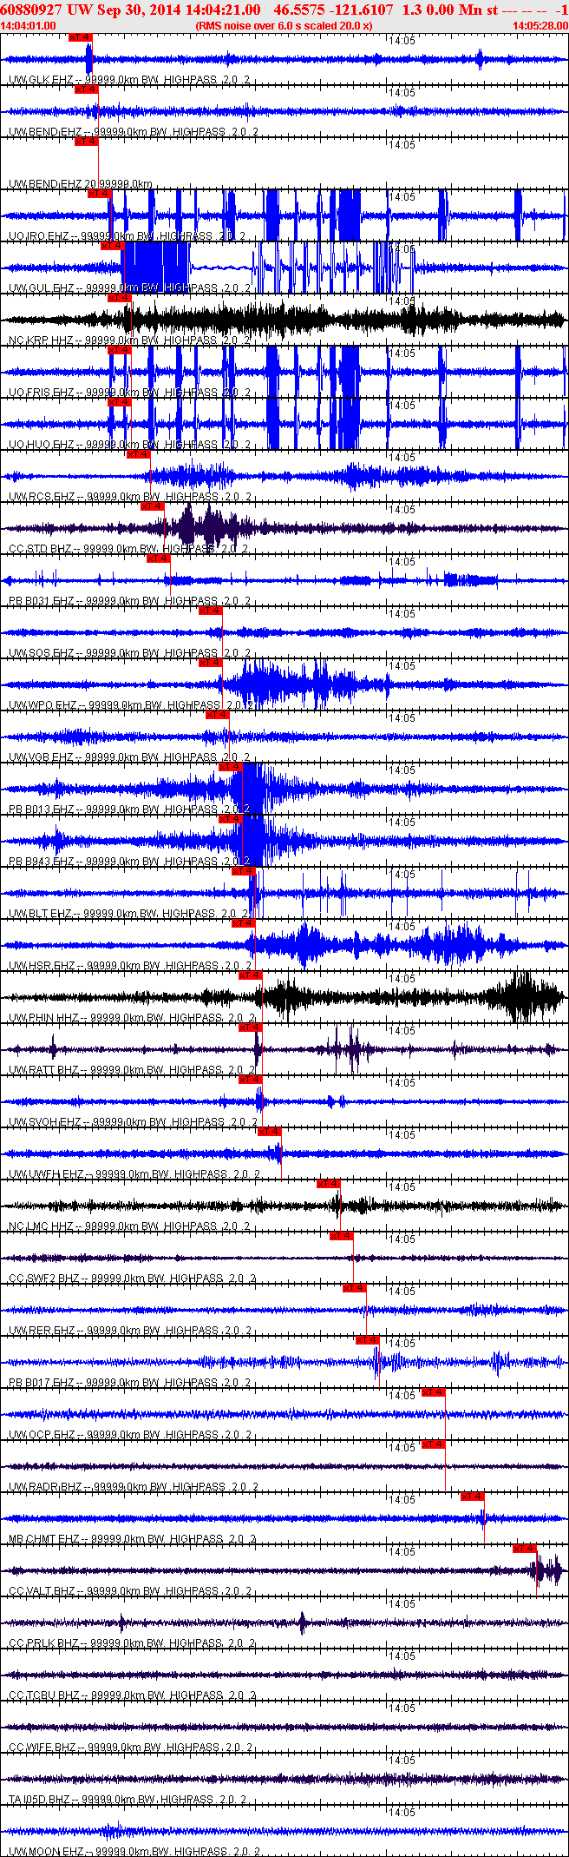Select the red pick flag on UW.OCP trace
This screenshot has height=1857, width=569.
coord(434,1392)
